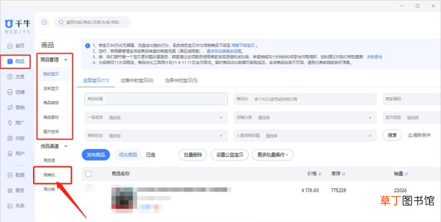Click the 批量删除 button
The image size is (441, 222).
(193, 155)
